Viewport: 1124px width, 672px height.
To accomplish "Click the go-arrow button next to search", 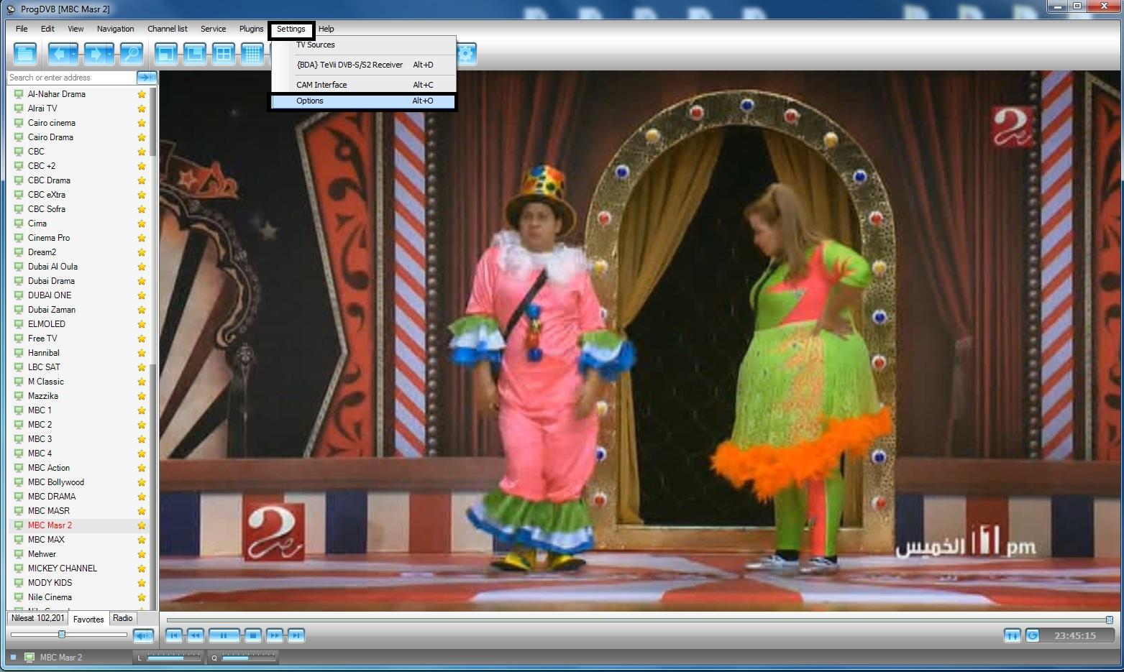I will click(147, 78).
